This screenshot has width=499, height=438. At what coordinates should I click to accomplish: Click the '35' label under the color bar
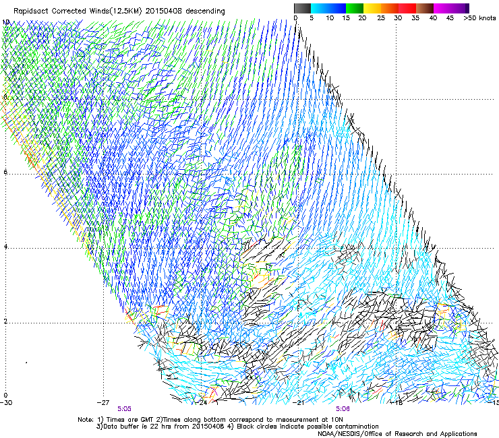[x=415, y=18]
